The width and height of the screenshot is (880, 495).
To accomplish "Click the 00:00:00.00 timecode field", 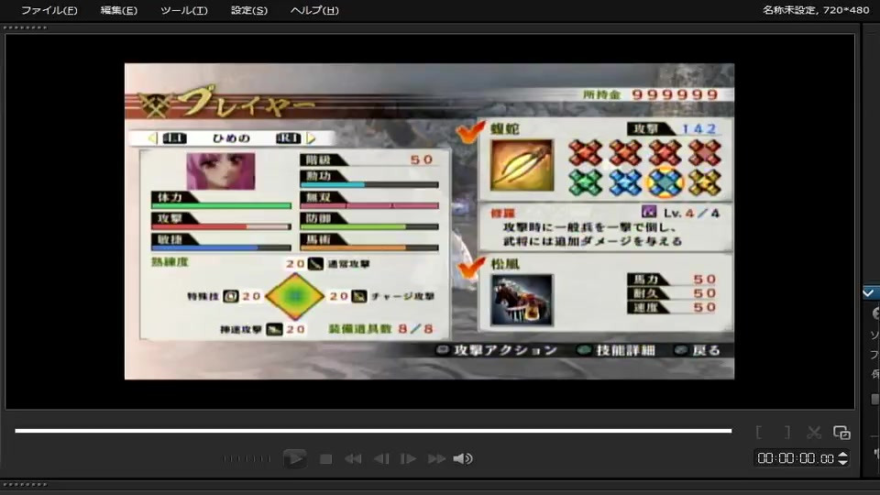I will [796, 458].
